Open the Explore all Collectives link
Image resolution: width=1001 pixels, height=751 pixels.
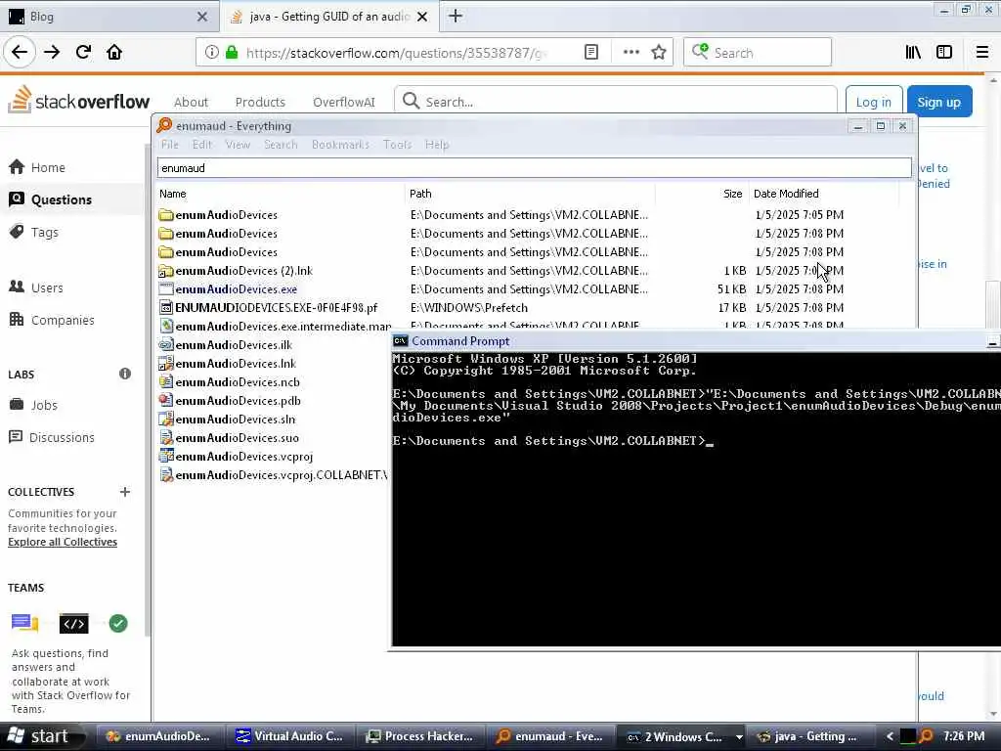point(63,542)
